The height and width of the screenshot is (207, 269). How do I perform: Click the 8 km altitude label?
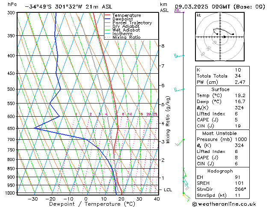pyautogui.click(x=163, y=46)
